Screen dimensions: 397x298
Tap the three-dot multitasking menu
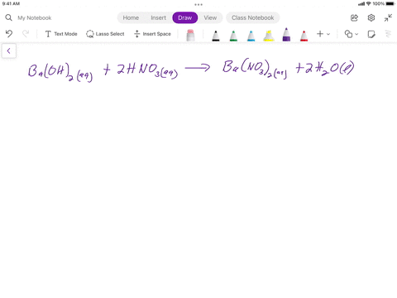click(x=198, y=4)
